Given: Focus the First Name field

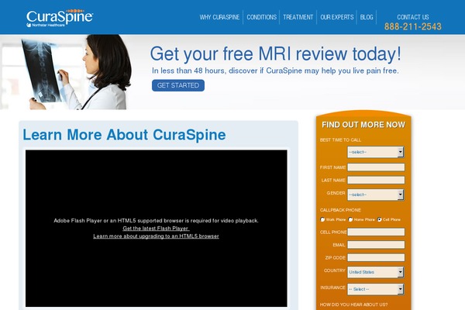Looking at the screenshot, I should point(376,167).
